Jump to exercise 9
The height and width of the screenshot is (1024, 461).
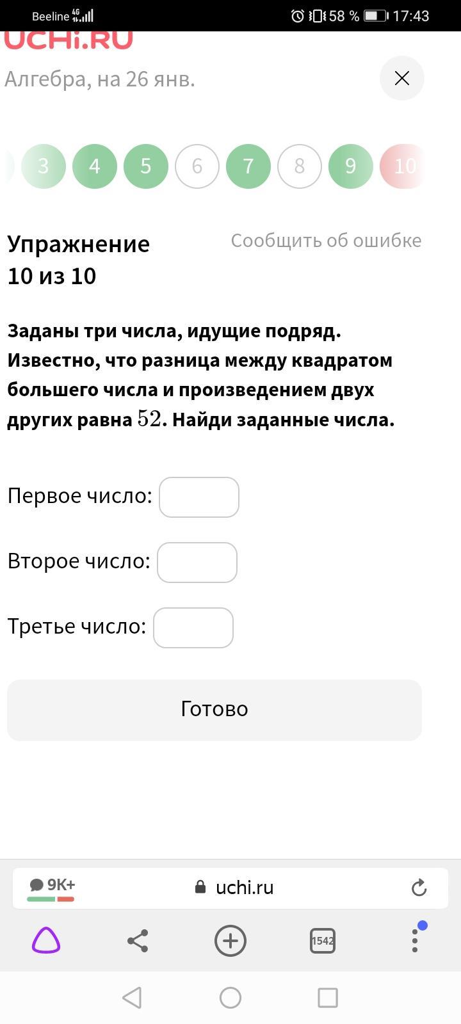(x=351, y=166)
